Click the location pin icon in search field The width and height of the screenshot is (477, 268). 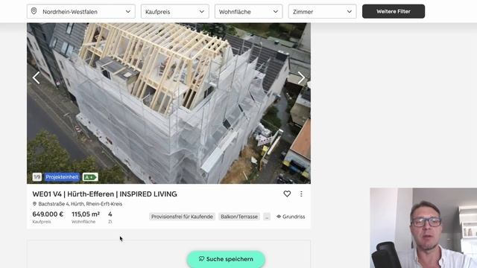(x=34, y=11)
